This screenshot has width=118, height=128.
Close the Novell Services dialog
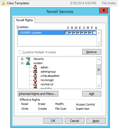click(x=104, y=10)
